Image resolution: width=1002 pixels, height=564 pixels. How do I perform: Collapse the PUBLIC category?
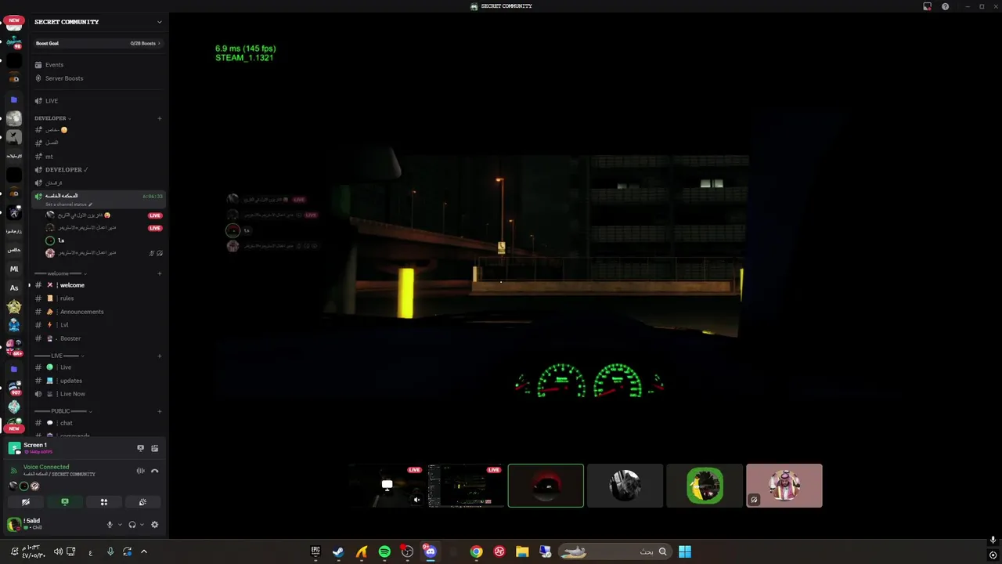(x=63, y=411)
